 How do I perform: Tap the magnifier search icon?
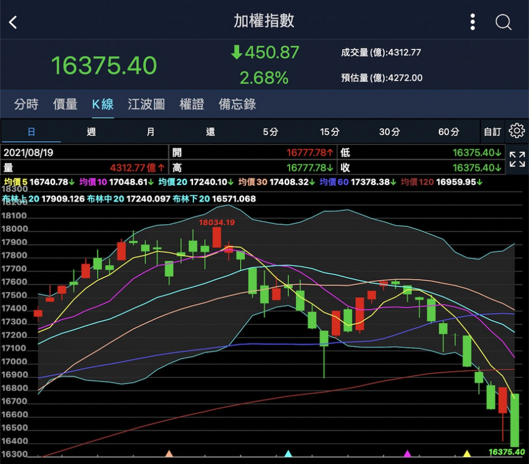tap(503, 22)
